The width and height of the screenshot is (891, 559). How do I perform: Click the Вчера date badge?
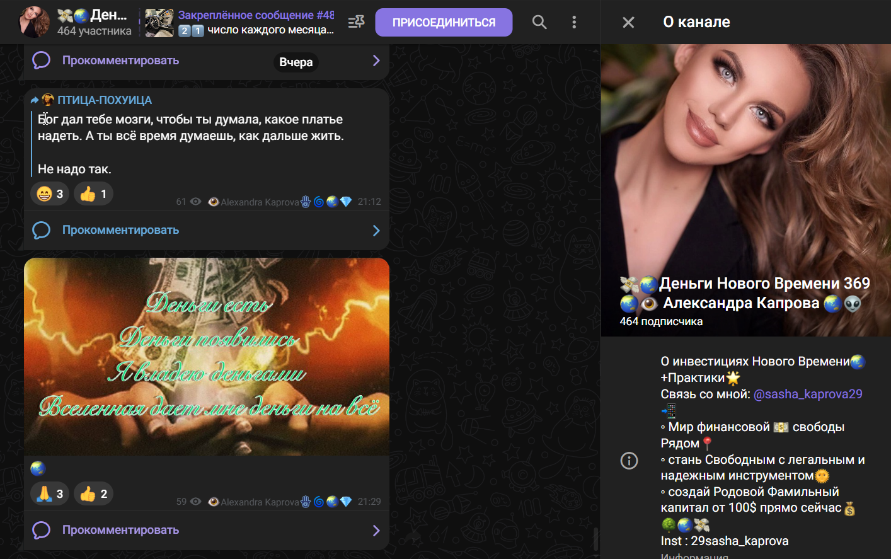point(296,62)
